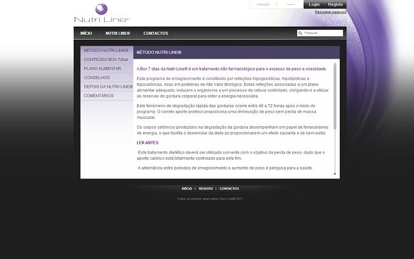
Task: Click the content panel vertical scrollbar thumb
Action: 335,96
